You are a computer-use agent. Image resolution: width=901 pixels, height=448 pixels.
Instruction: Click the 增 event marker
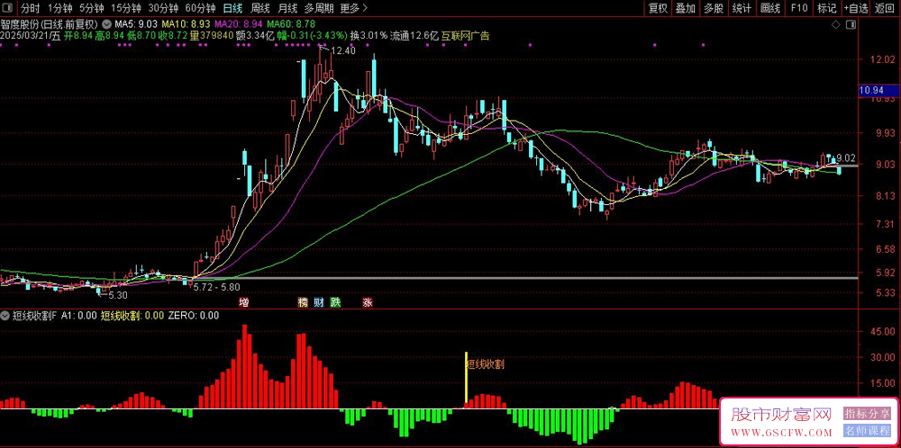[245, 302]
